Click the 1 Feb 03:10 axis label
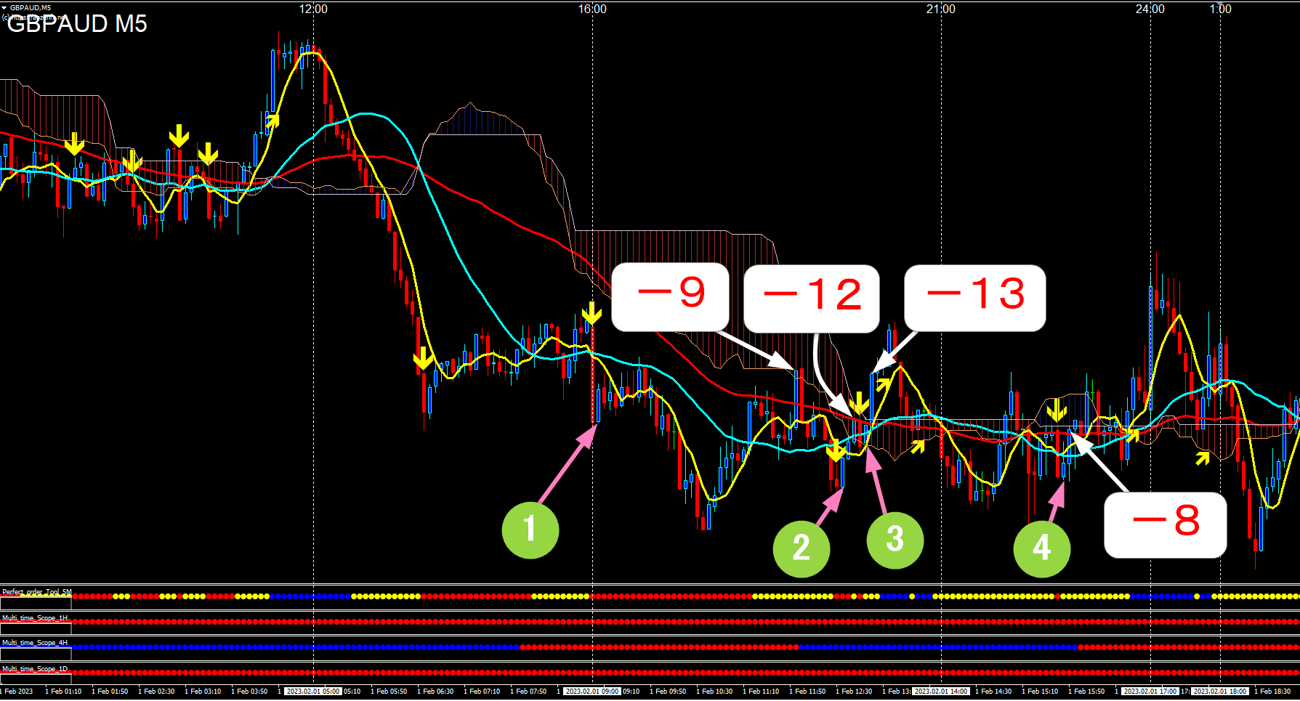The width and height of the screenshot is (1300, 701). pyautogui.click(x=203, y=692)
